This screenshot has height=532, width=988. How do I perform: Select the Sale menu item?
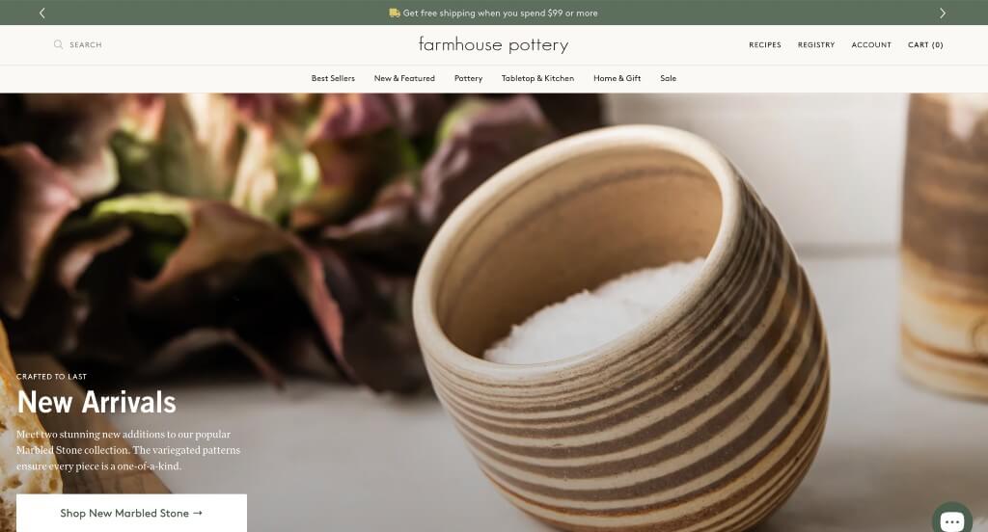668,78
